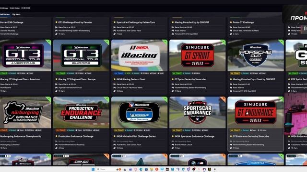Click 'Hockenheimring Baden-Württemberg' in GT Endurance Series card
307x172 pixels.
pos(248,145)
